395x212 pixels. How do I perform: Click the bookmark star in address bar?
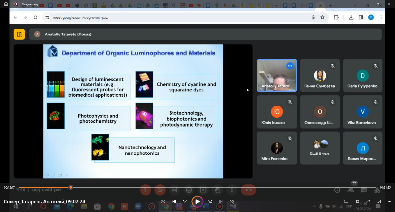pos(322,17)
